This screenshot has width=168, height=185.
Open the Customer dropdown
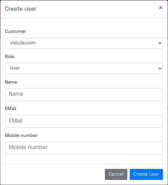click(84, 43)
